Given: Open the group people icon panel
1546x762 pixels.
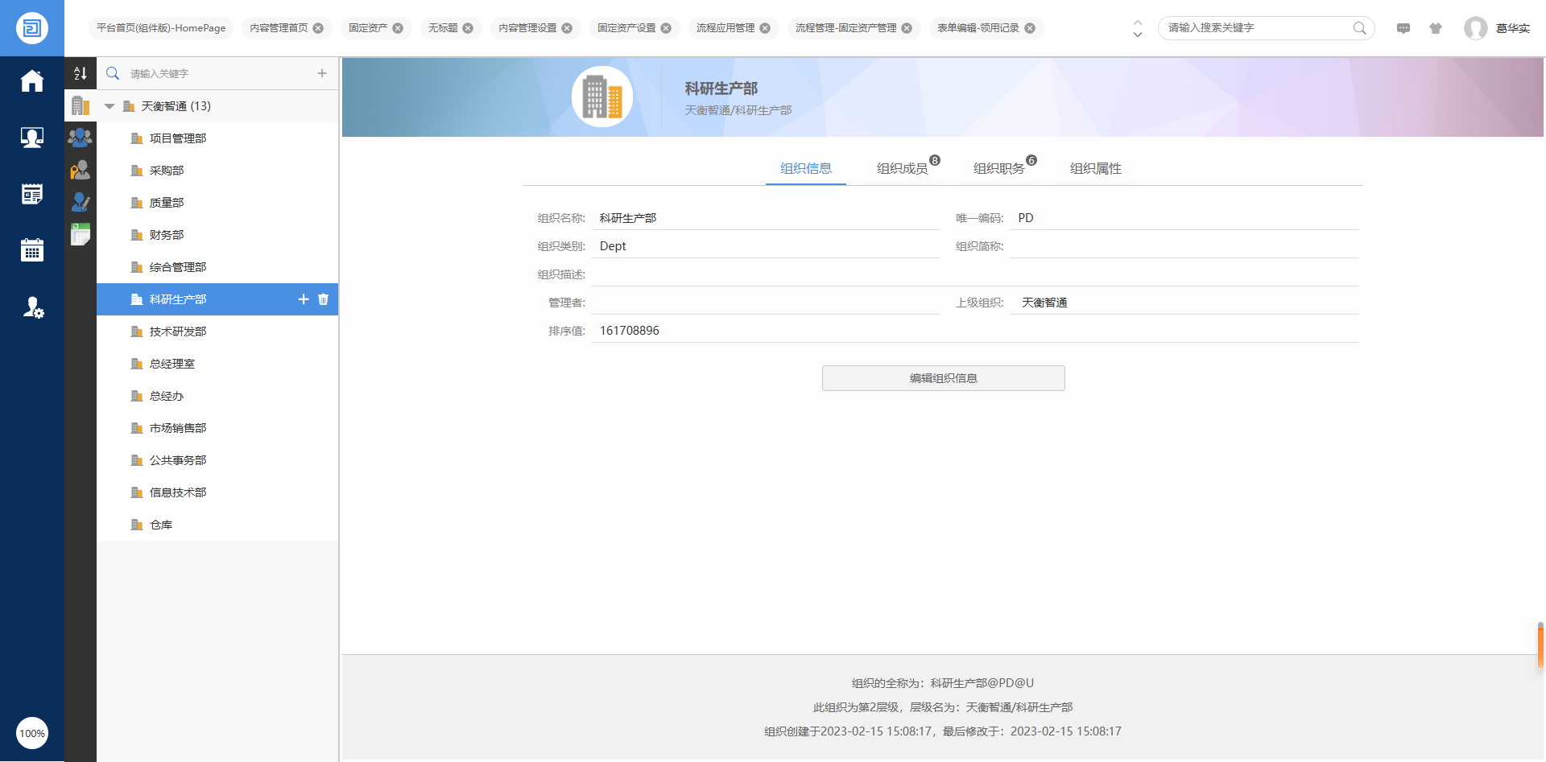Looking at the screenshot, I should (x=80, y=138).
